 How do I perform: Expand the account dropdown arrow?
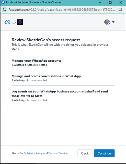(113, 22)
